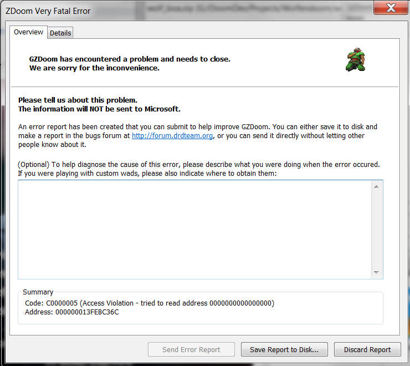Click inside the error description text box
The image size is (410, 366).
pos(194,228)
